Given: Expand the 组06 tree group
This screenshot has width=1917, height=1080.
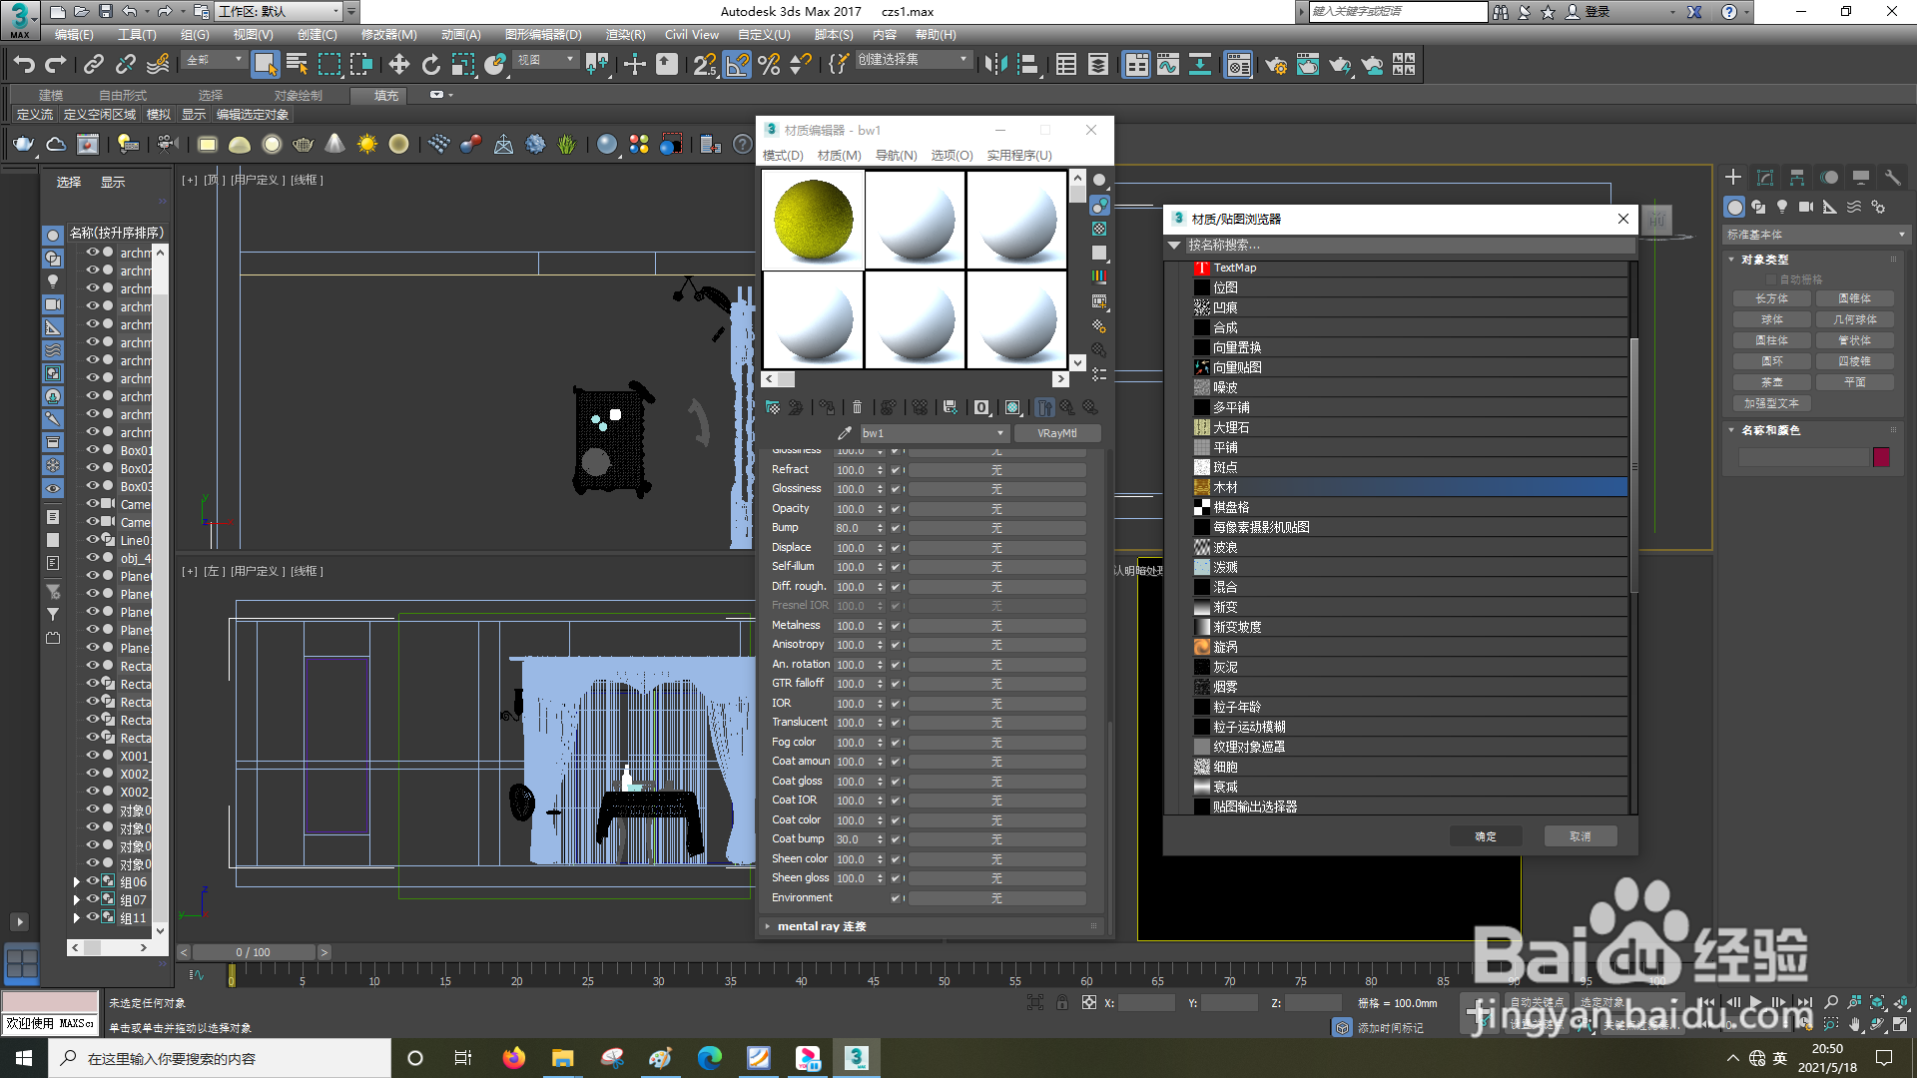Looking at the screenshot, I should pyautogui.click(x=76, y=882).
